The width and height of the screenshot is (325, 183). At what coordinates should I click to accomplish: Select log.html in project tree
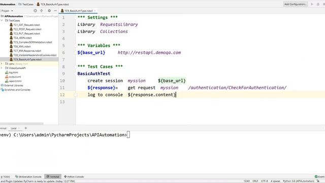14,72
